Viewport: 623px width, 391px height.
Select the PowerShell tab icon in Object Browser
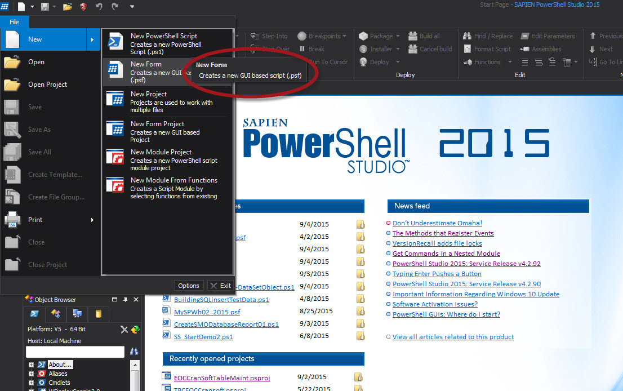click(34, 314)
